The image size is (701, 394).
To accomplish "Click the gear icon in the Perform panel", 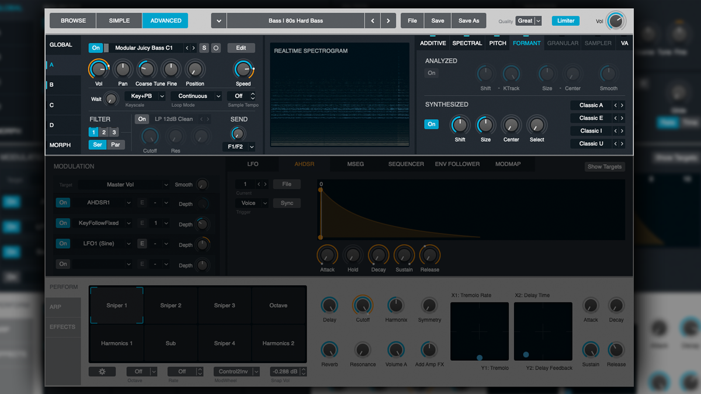I will [102, 371].
